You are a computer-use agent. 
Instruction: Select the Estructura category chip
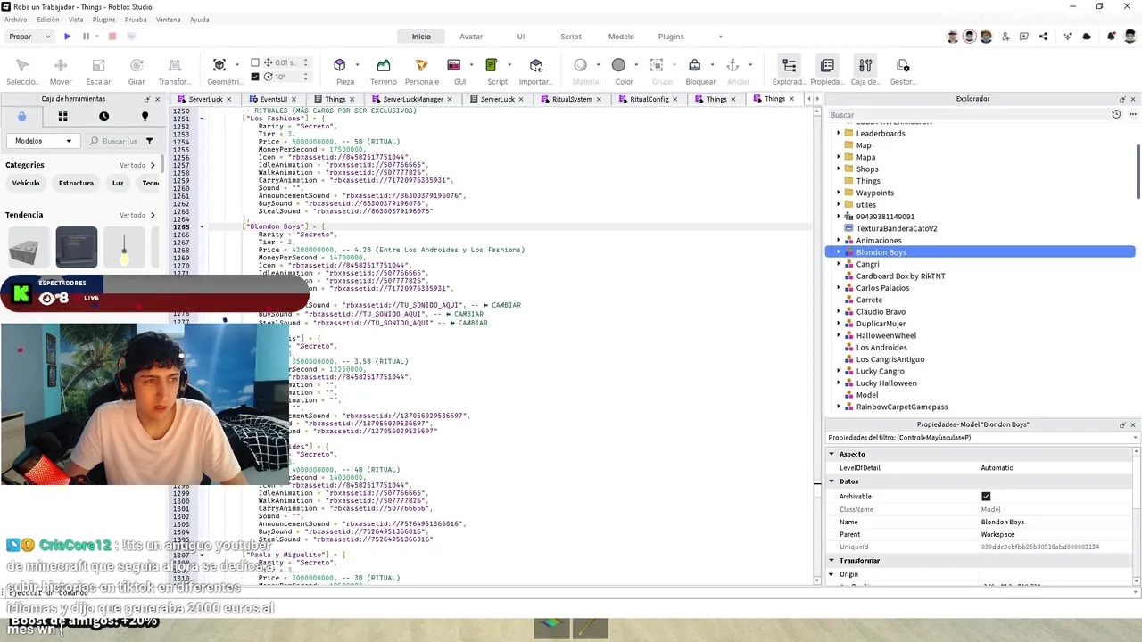[x=76, y=183]
